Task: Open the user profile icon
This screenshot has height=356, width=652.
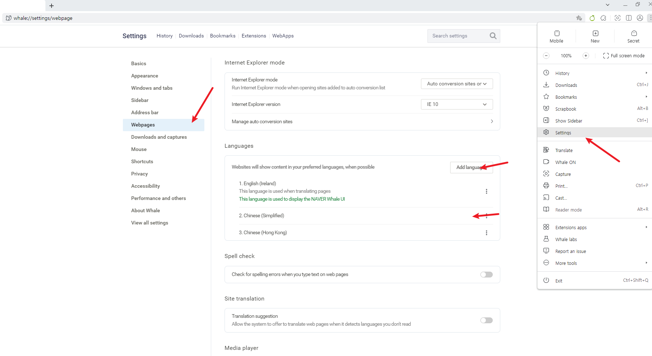Action: (640, 18)
